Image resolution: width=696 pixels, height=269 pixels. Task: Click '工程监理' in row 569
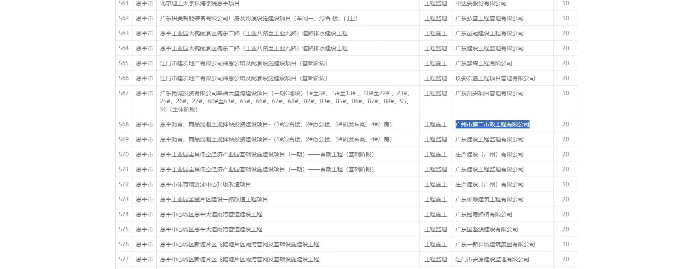436,139
